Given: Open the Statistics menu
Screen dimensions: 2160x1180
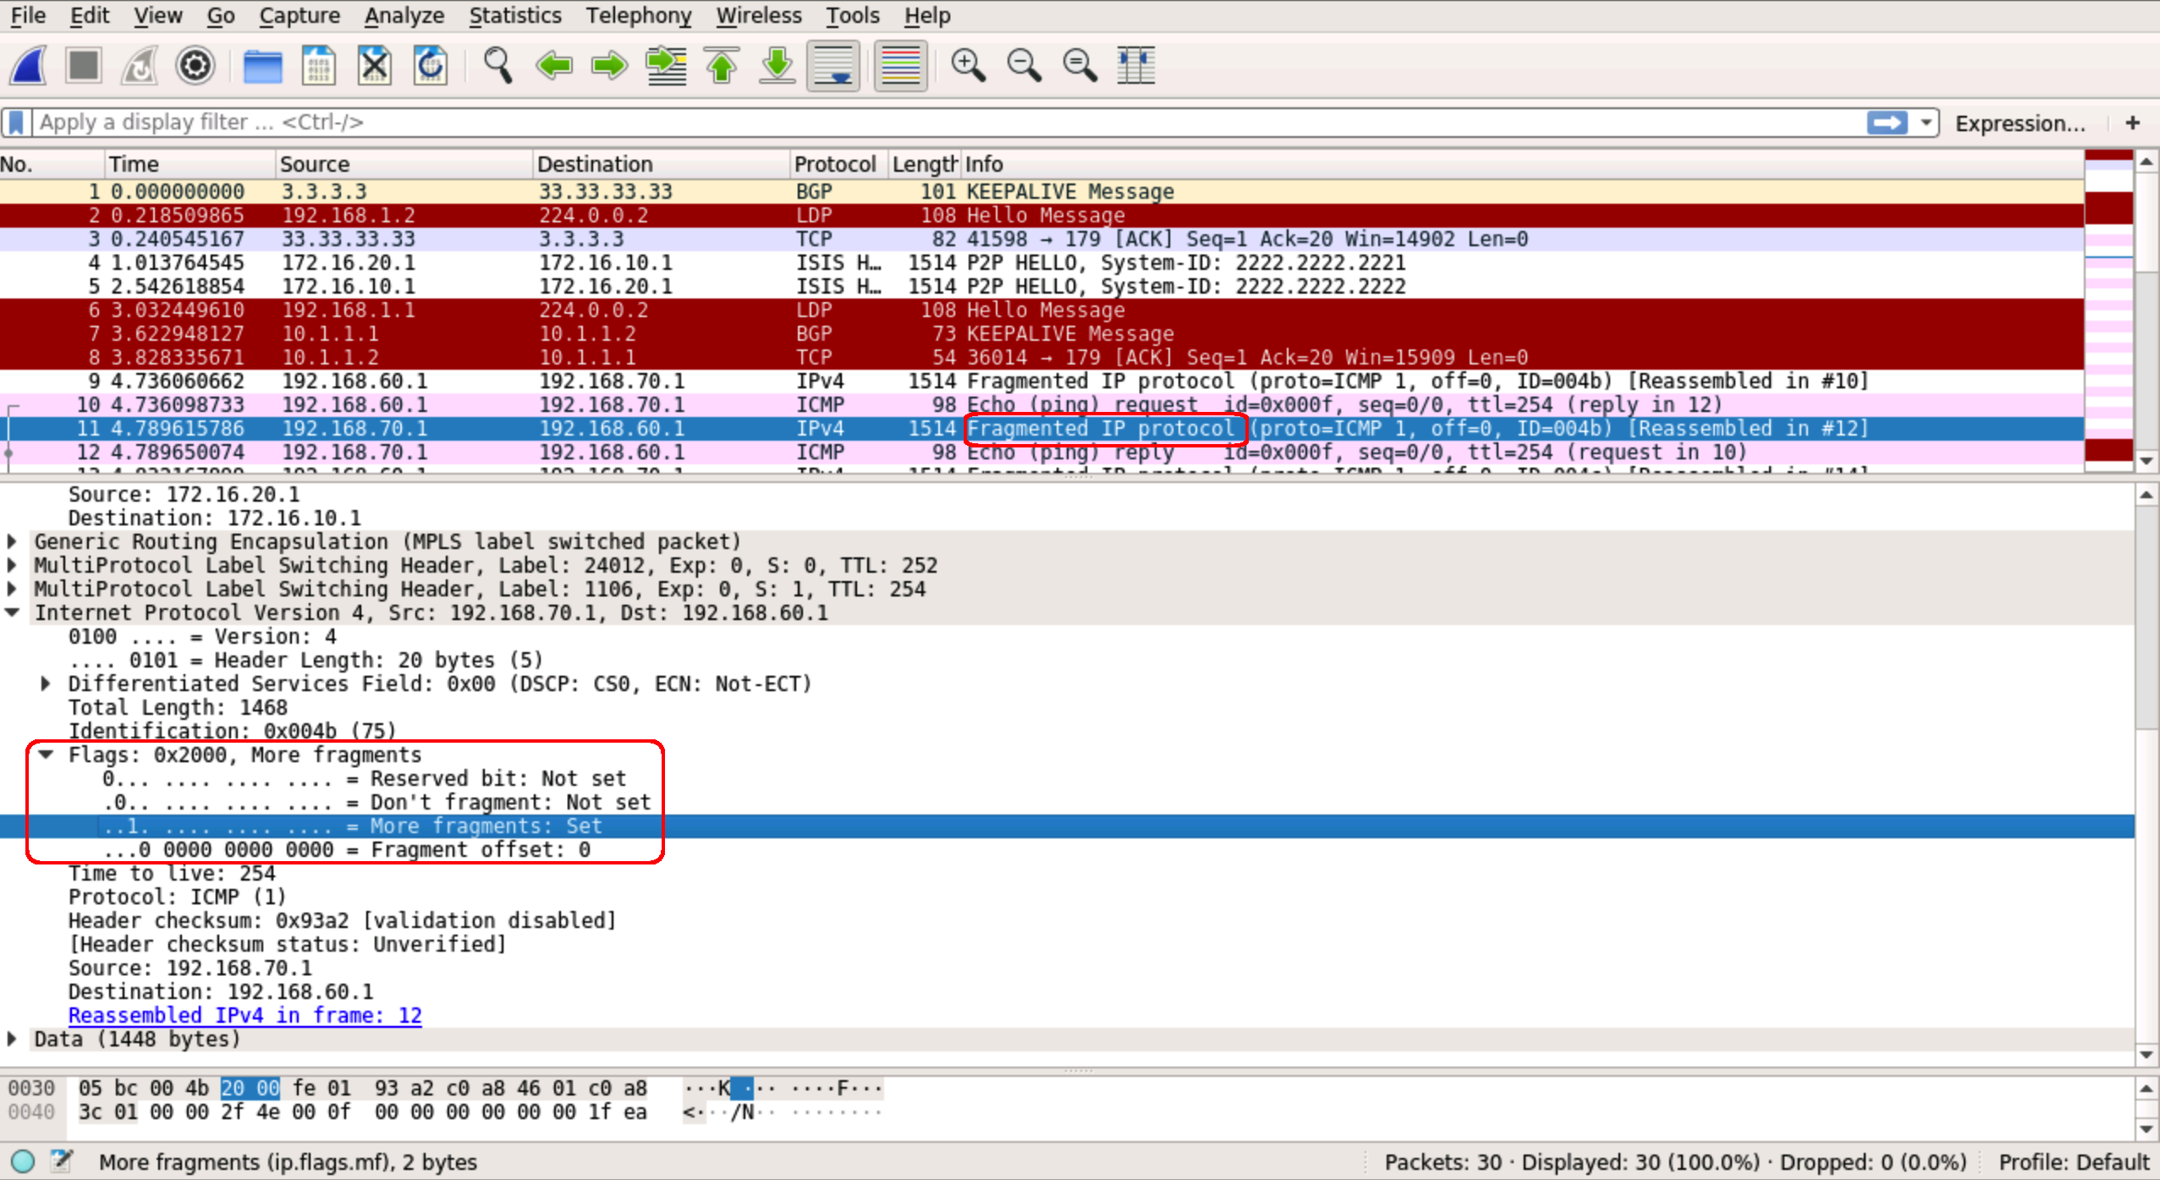Looking at the screenshot, I should [x=514, y=15].
